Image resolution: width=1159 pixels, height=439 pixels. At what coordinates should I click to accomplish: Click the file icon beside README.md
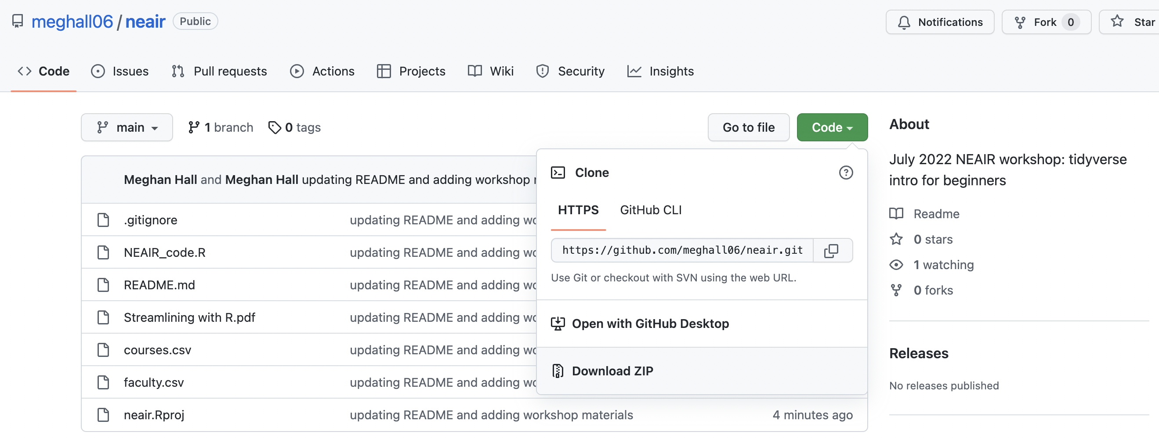coord(103,285)
